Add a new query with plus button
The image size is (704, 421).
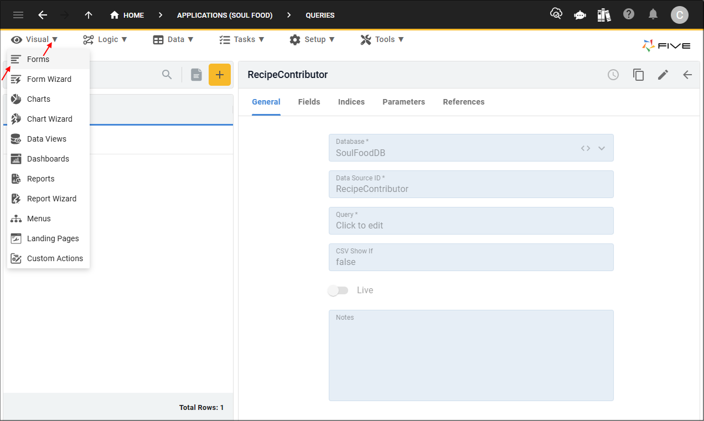tap(220, 75)
